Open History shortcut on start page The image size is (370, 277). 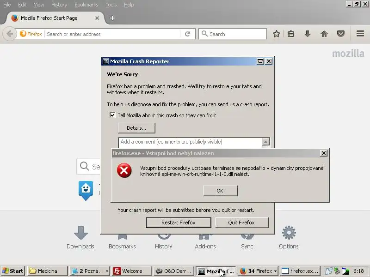pos(164,241)
